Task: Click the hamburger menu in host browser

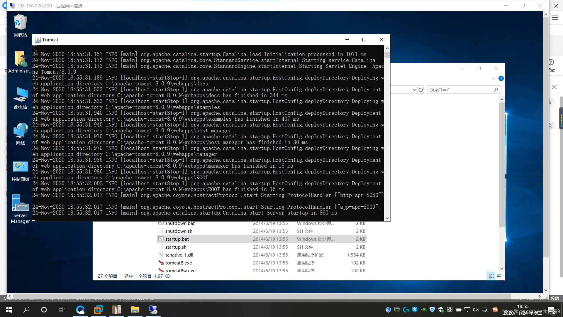Action: [x=555, y=18]
